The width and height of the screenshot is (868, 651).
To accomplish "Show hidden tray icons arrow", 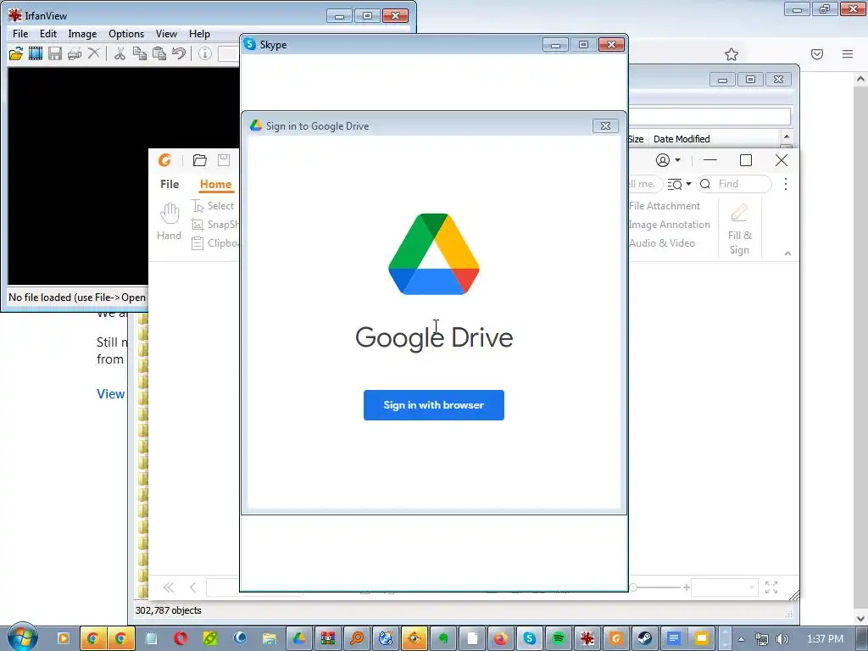I will coord(741,639).
